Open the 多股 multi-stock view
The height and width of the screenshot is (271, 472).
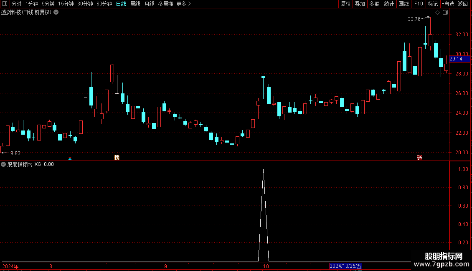tap(374, 4)
